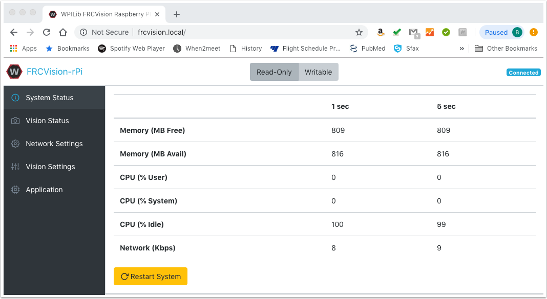The height and width of the screenshot is (299, 547).
Task: Click the Vision Settings sliders icon
Action: pos(15,167)
